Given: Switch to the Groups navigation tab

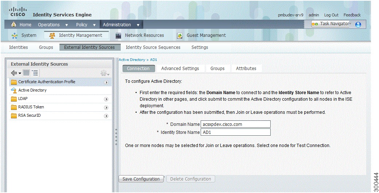Looking at the screenshot, I should (x=46, y=47).
